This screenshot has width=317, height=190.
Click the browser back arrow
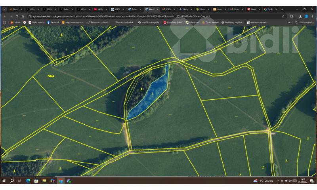click(x=5, y=16)
